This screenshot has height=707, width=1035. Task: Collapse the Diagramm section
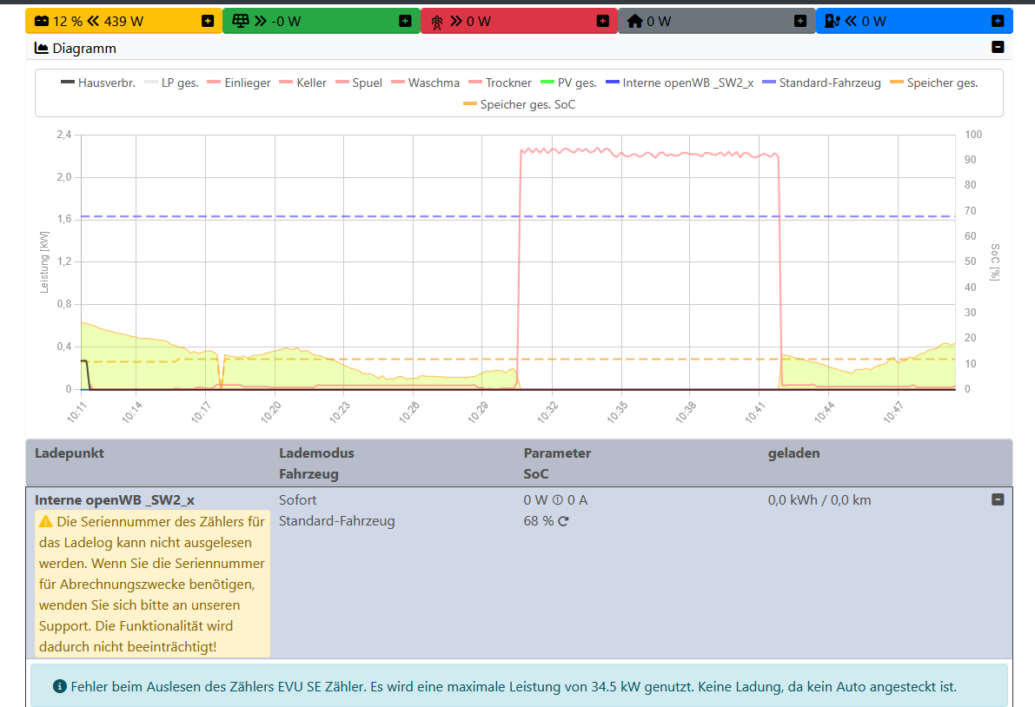(998, 48)
